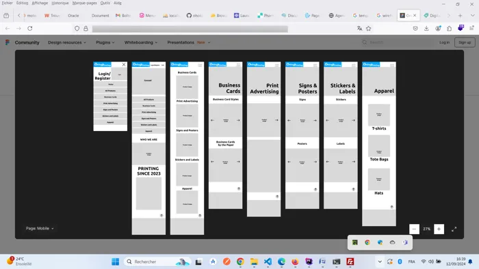Expand the Design resources menu

point(67,42)
